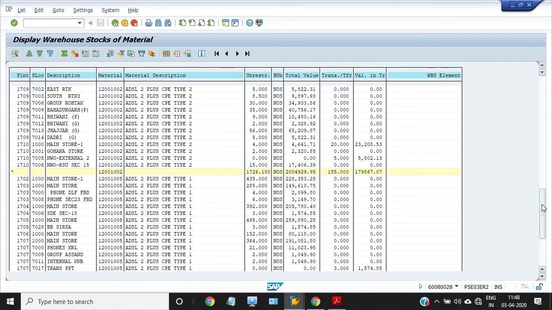Open the command field dropdown arrow
Viewport: 552px width, 310px height.
click(x=79, y=23)
